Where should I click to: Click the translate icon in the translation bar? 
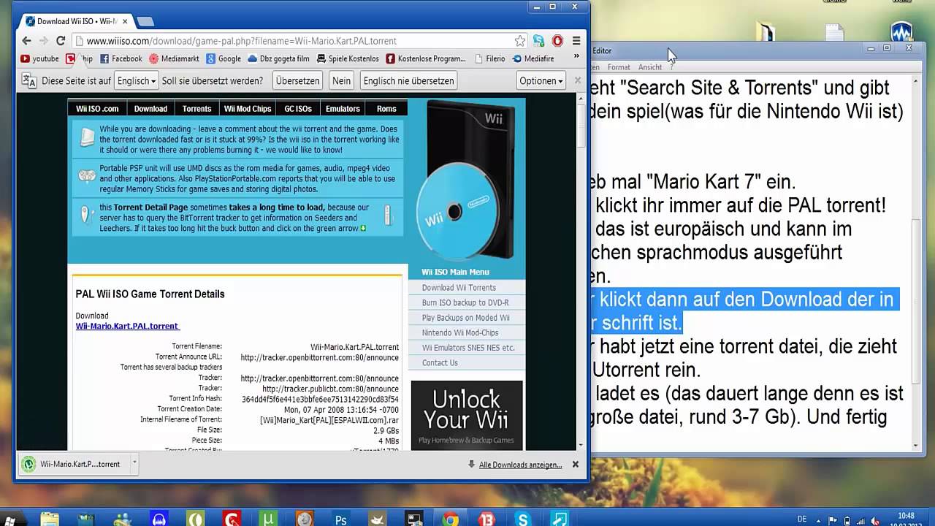29,80
